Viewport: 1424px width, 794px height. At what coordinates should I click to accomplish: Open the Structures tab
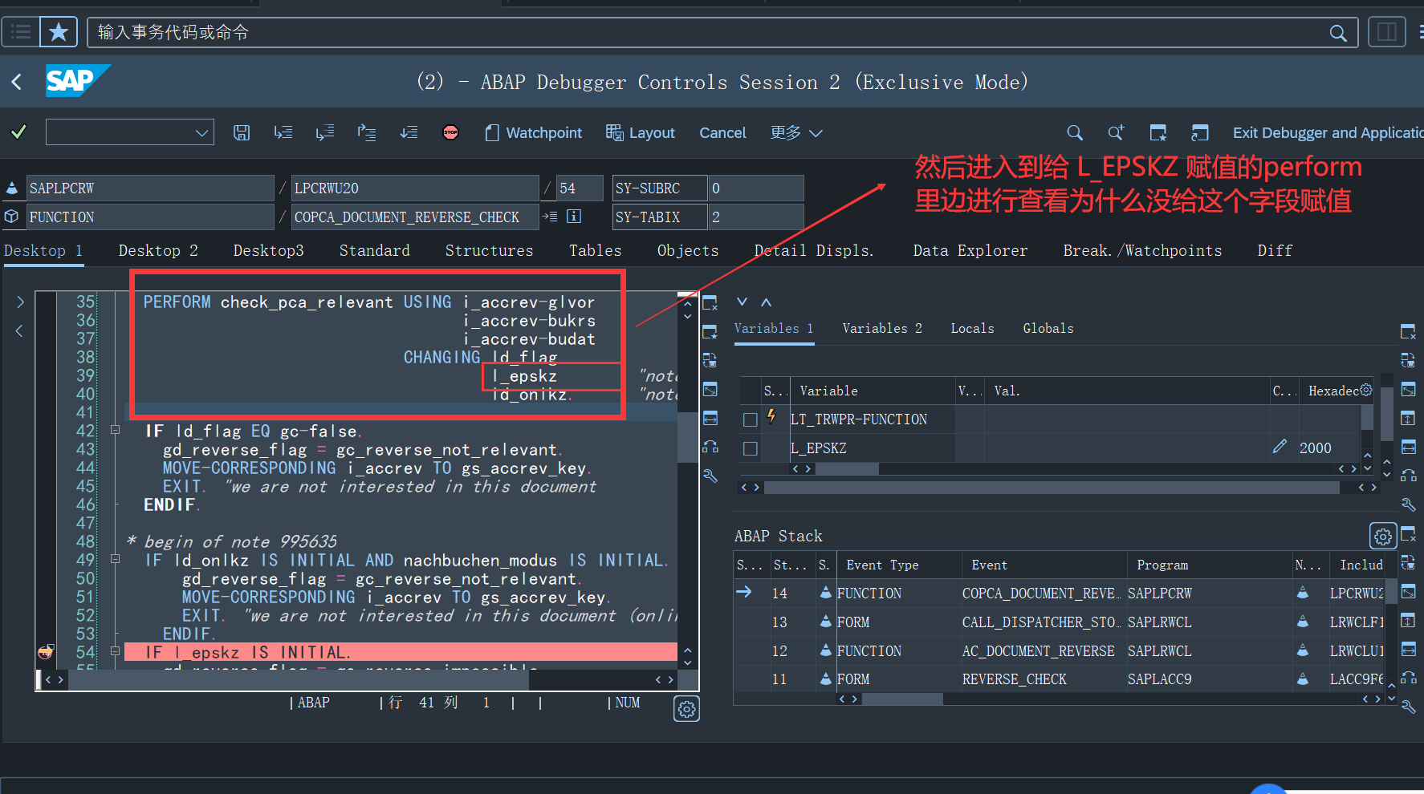point(489,250)
